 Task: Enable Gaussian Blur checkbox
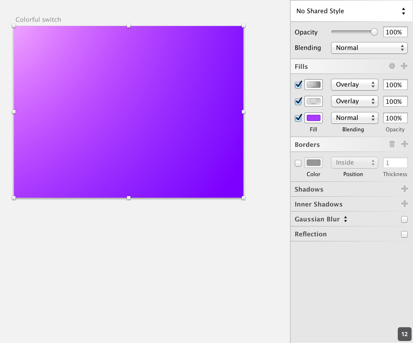point(404,219)
